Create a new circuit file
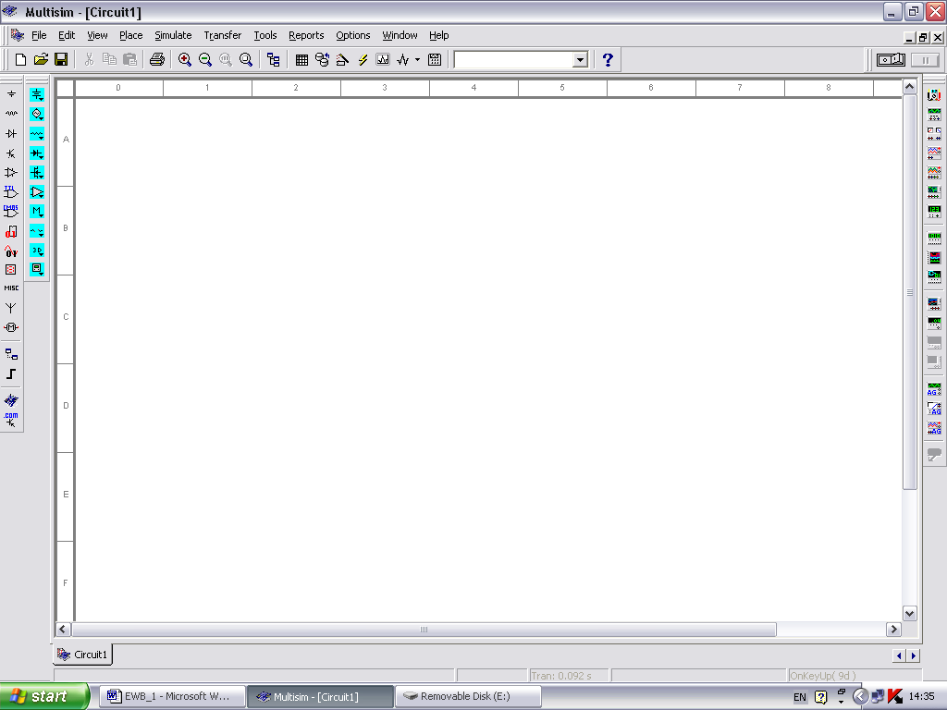Screen dimensions: 947x710 (20, 59)
